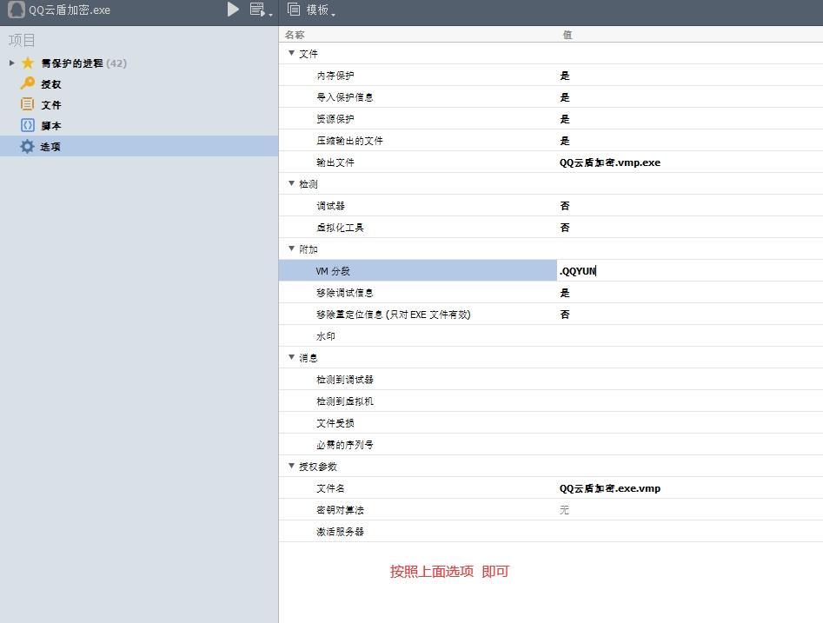This screenshot has width=823, height=623.
Task: Click the 资源保护 label
Action: point(335,119)
